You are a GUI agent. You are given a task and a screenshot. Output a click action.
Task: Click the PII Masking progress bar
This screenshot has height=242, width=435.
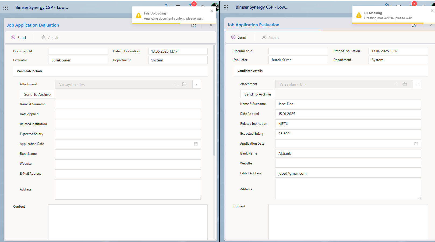coord(394,23)
